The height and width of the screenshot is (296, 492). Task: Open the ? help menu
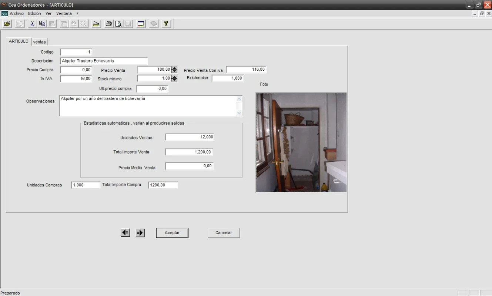[77, 13]
